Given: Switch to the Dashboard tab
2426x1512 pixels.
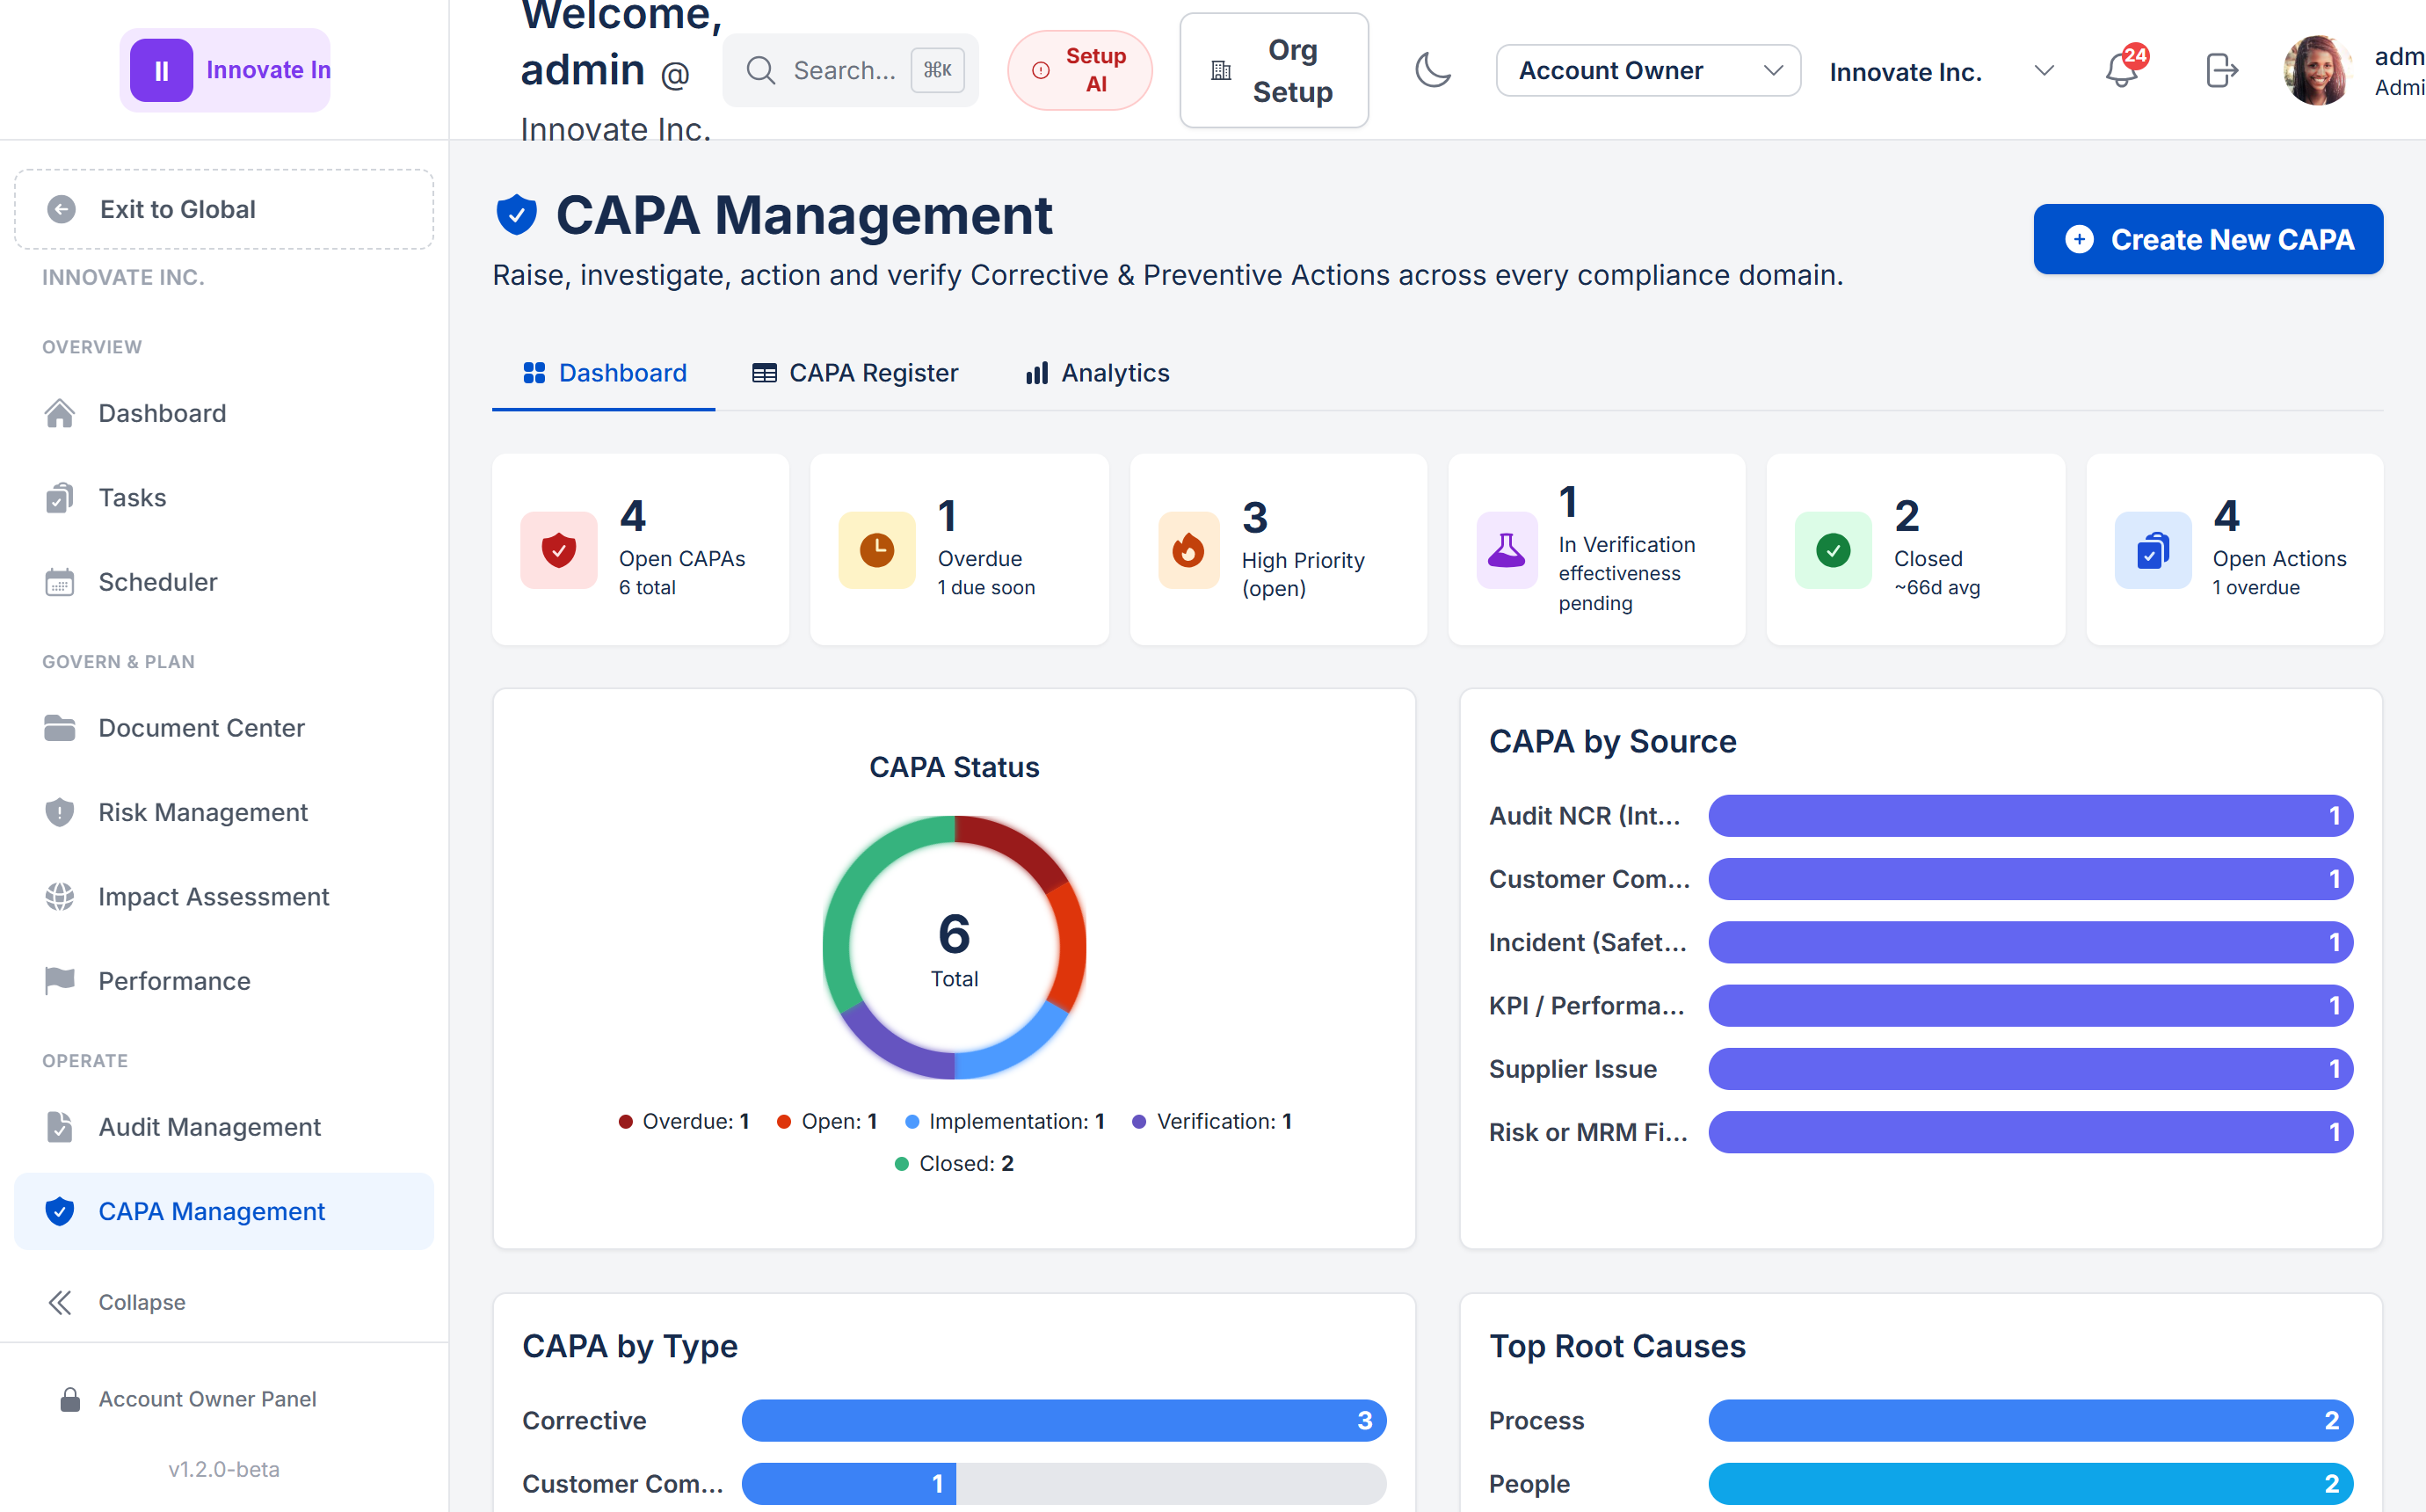Looking at the screenshot, I should 604,373.
